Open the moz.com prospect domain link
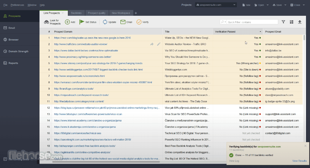The image size is (310, 168). coord(92,38)
